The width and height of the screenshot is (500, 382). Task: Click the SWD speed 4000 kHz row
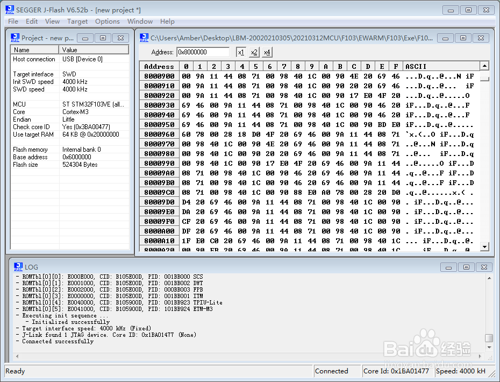pyautogui.click(x=70, y=89)
